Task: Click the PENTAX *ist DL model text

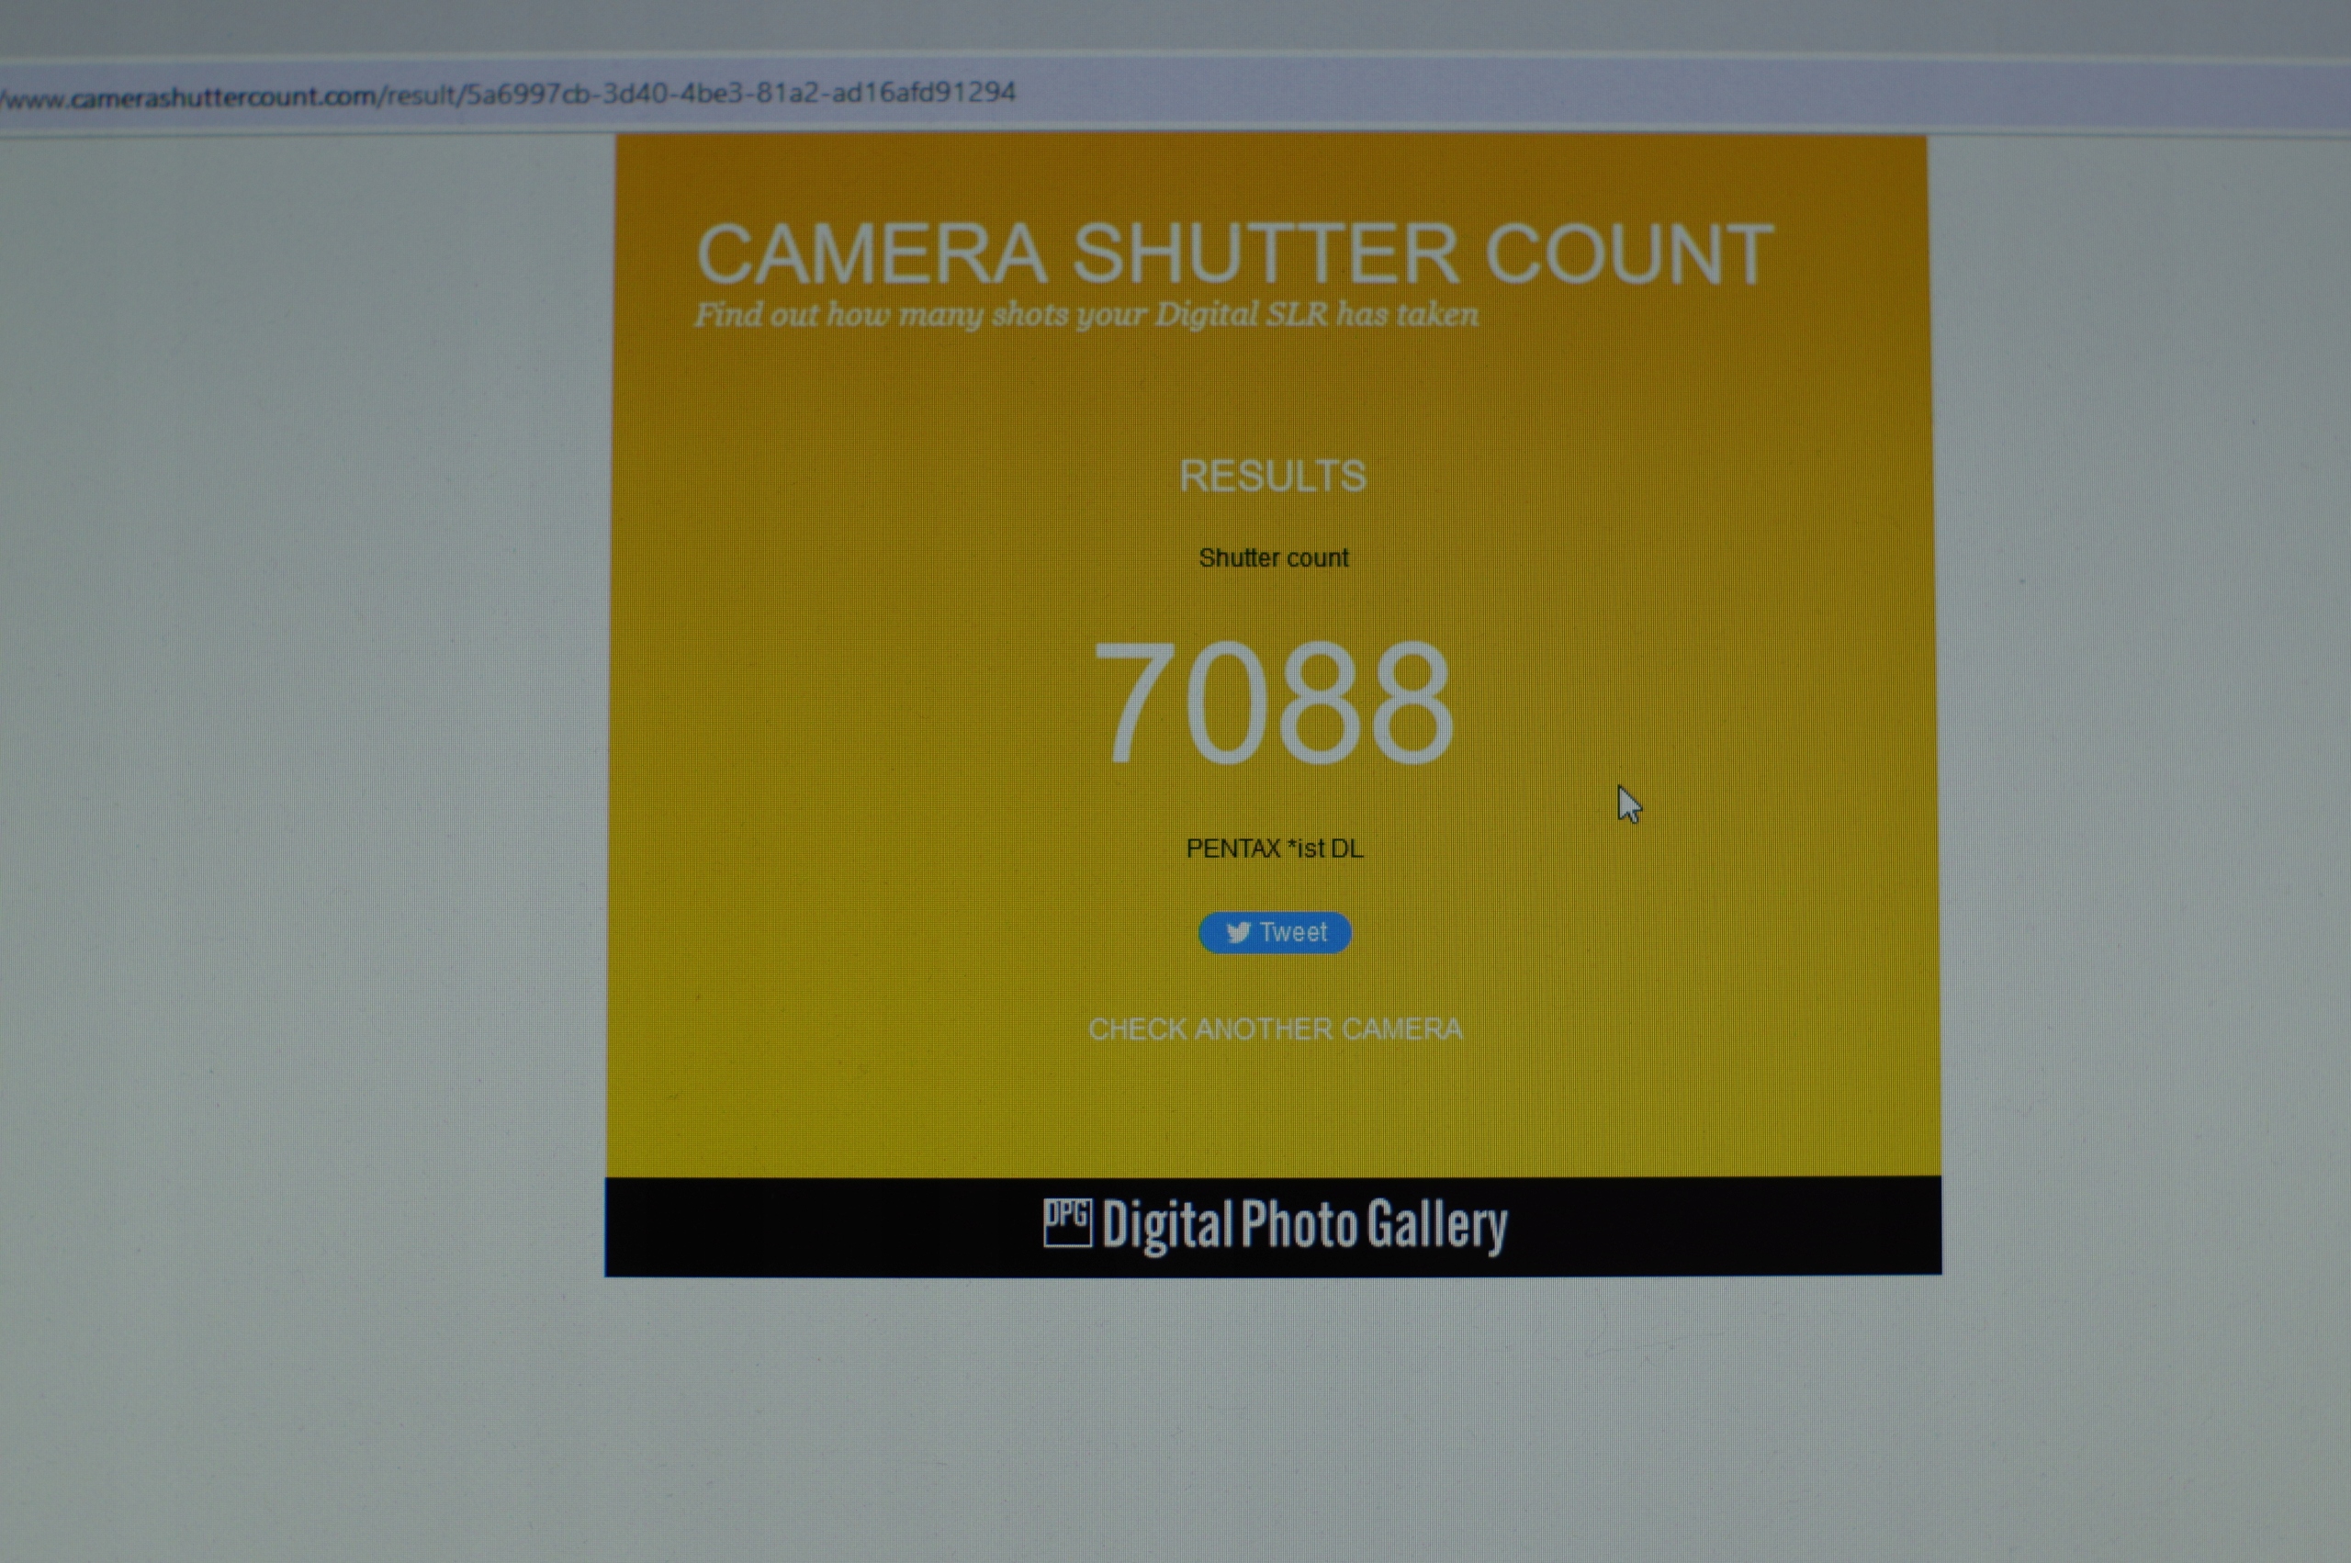Action: 1274,849
